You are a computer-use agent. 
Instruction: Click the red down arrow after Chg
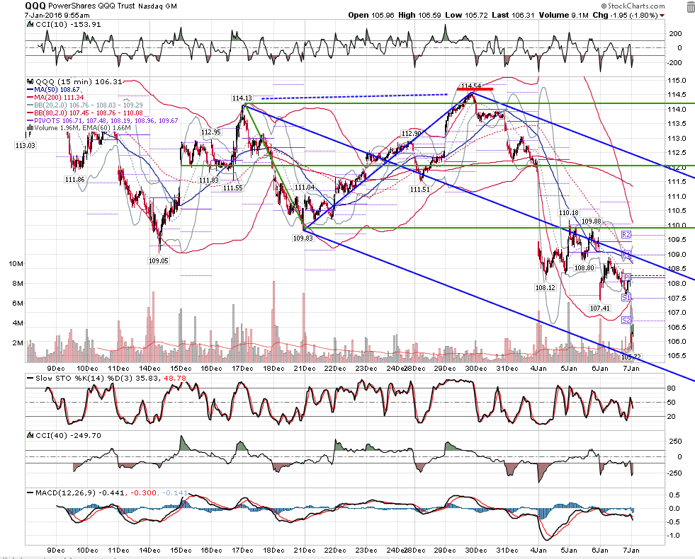coord(662,16)
